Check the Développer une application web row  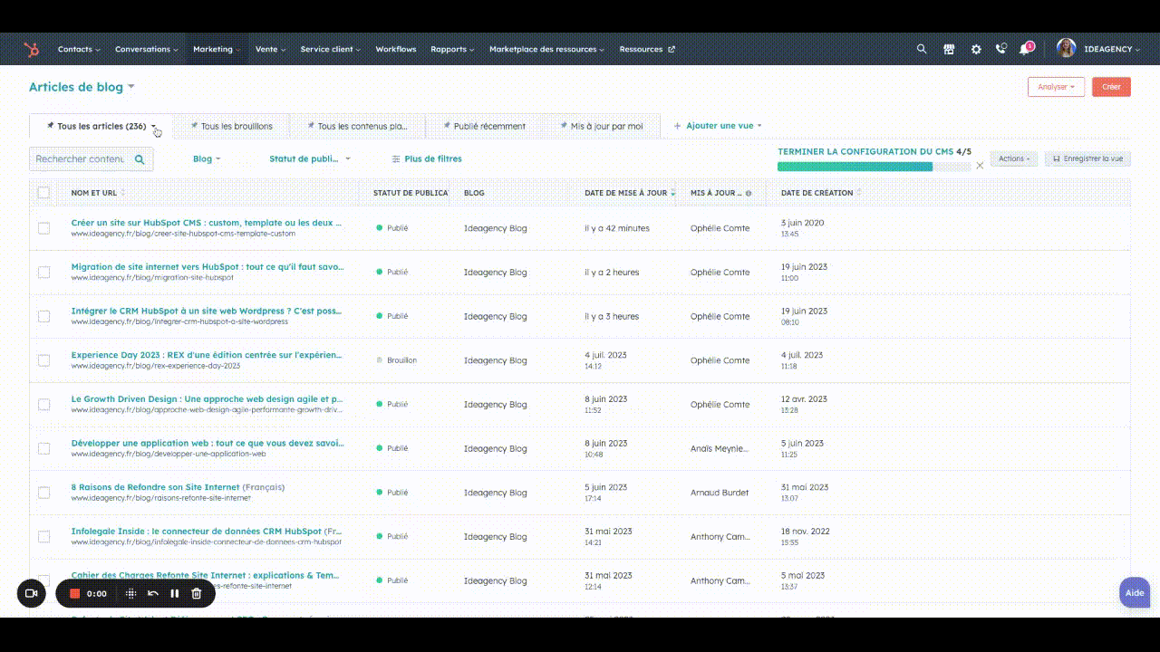coord(43,448)
